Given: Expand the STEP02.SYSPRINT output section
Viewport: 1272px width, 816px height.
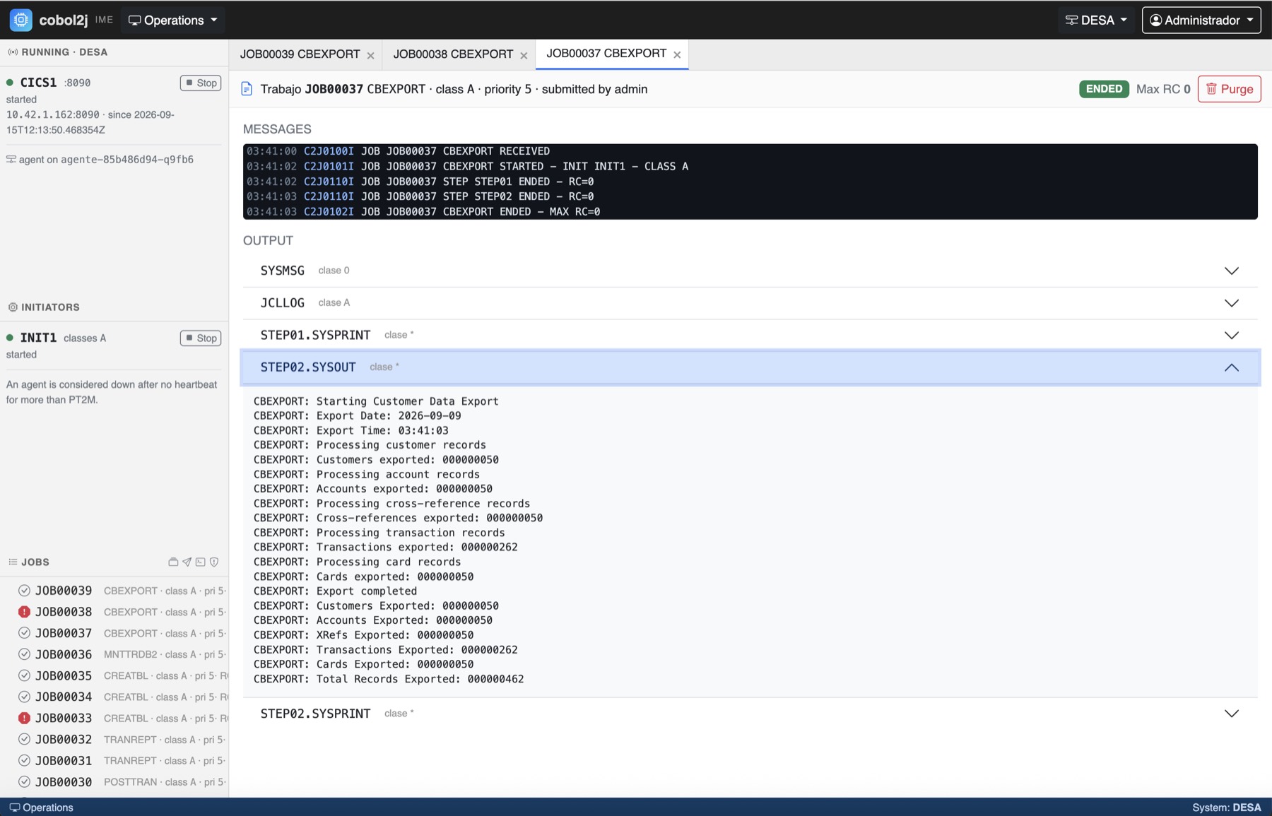Looking at the screenshot, I should tap(750, 714).
